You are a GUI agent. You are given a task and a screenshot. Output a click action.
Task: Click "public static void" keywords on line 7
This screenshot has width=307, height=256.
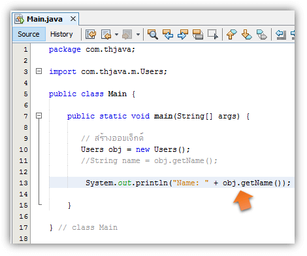(x=108, y=116)
